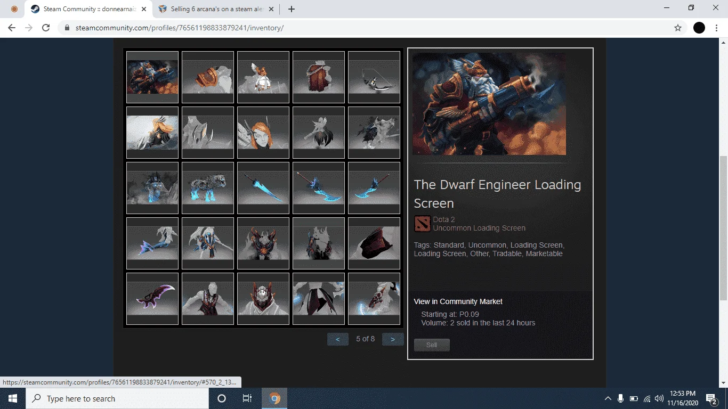The height and width of the screenshot is (409, 728).
Task: Select the winged orange helmet item
Action: (263, 77)
